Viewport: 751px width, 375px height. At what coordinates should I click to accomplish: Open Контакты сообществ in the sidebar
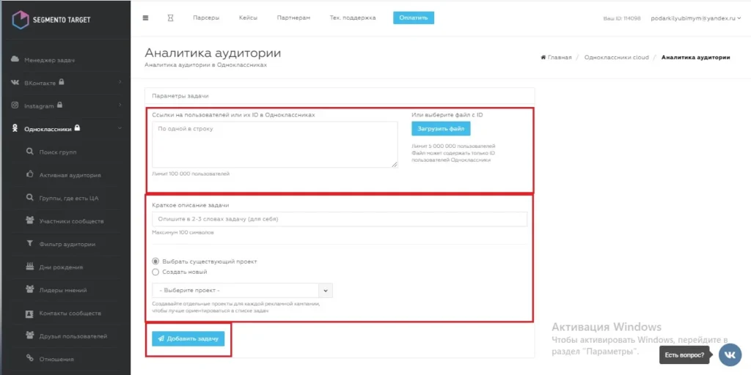[x=70, y=313]
